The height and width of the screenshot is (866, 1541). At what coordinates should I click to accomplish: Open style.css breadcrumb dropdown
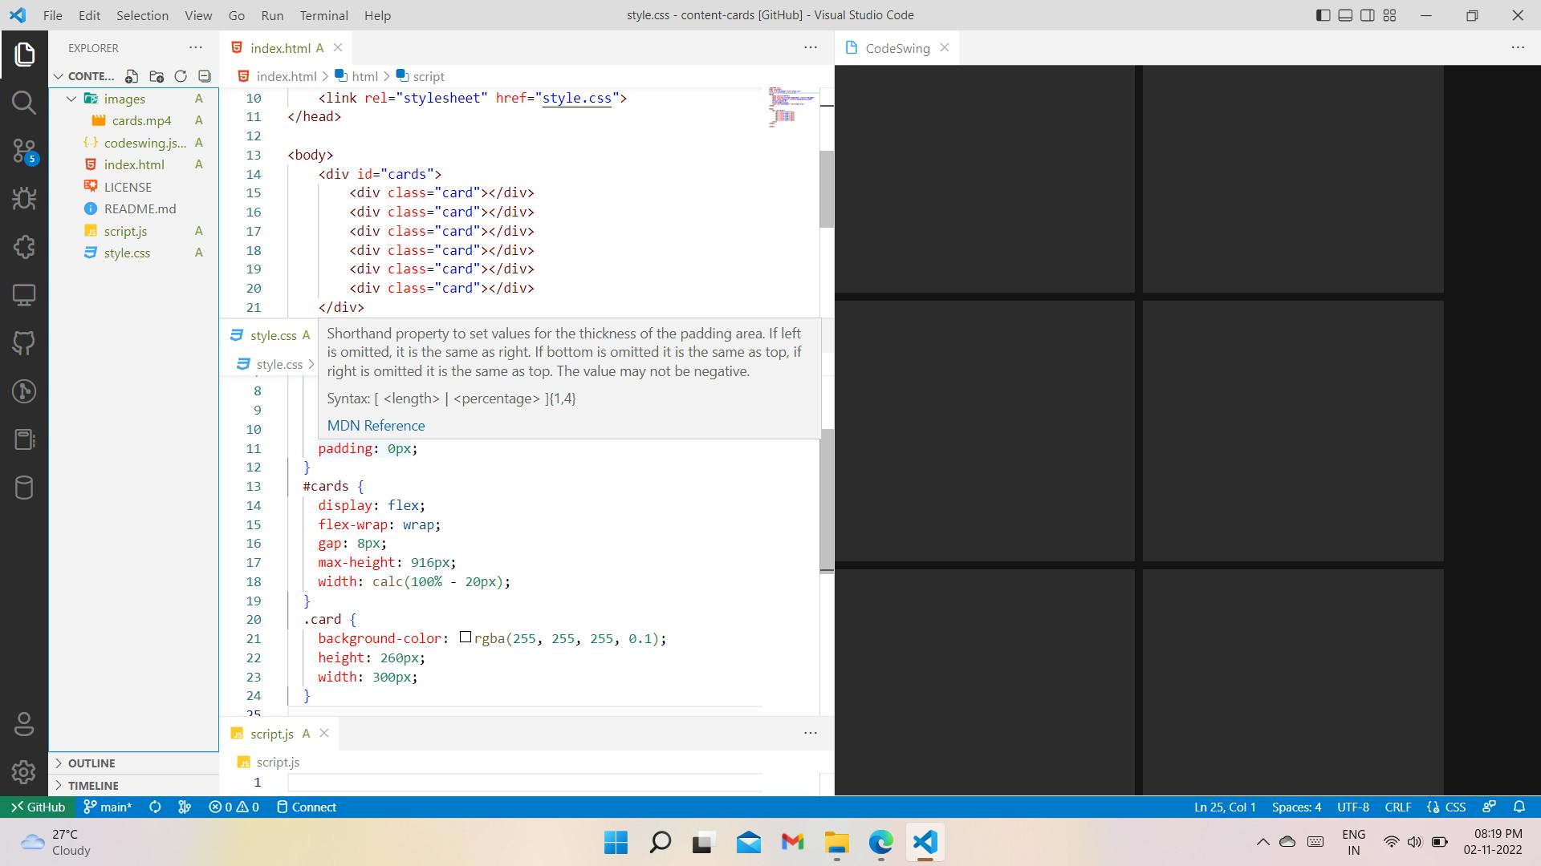click(x=270, y=364)
